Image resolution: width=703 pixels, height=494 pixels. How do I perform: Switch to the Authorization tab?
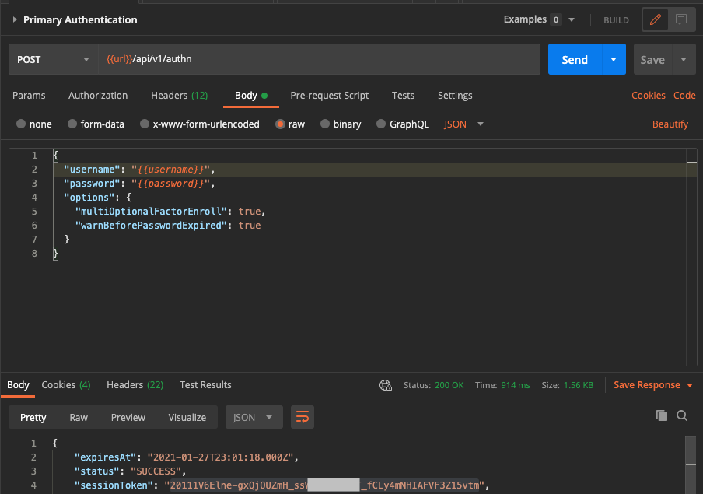98,96
